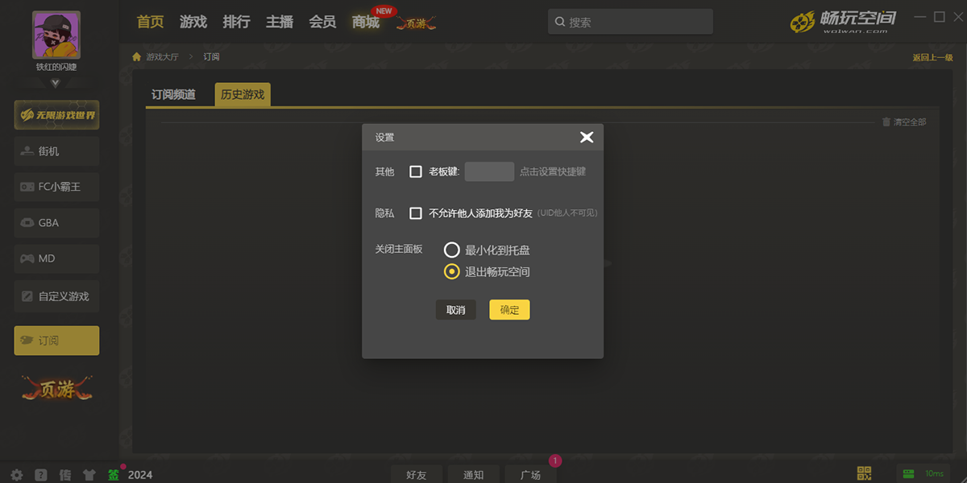967x483 pixels.
Task: Click 返回上一级 link
Action: coord(932,57)
